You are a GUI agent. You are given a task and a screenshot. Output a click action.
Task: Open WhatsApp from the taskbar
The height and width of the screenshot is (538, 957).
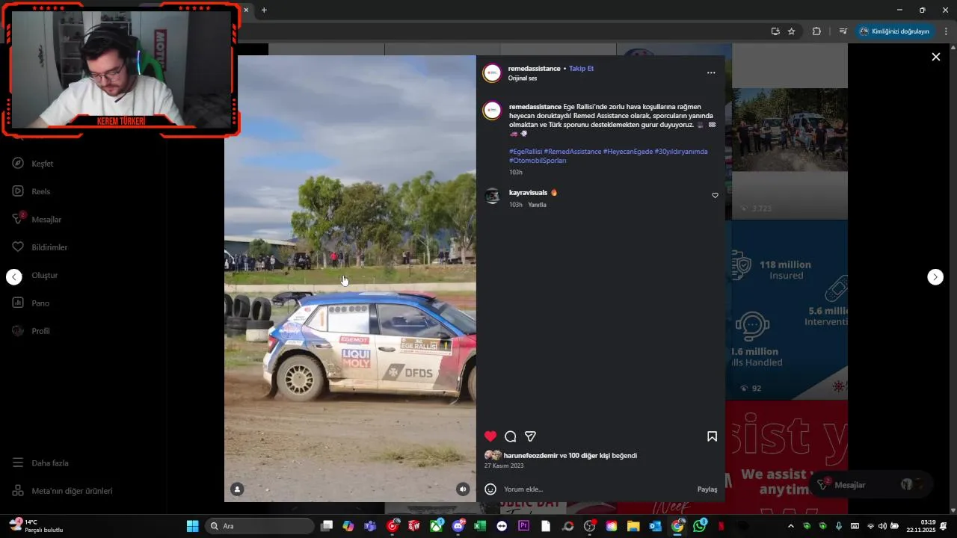[x=699, y=526]
